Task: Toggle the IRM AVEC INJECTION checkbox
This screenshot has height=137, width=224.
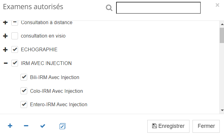Action: tap(15, 63)
